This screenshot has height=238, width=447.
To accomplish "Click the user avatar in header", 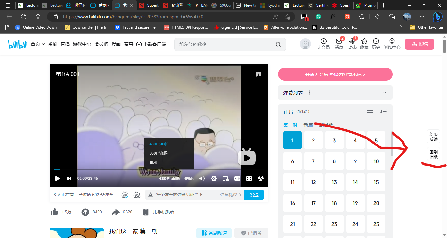I will [x=305, y=44].
